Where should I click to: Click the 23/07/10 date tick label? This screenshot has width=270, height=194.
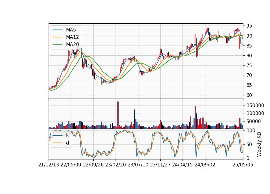click(x=138, y=165)
